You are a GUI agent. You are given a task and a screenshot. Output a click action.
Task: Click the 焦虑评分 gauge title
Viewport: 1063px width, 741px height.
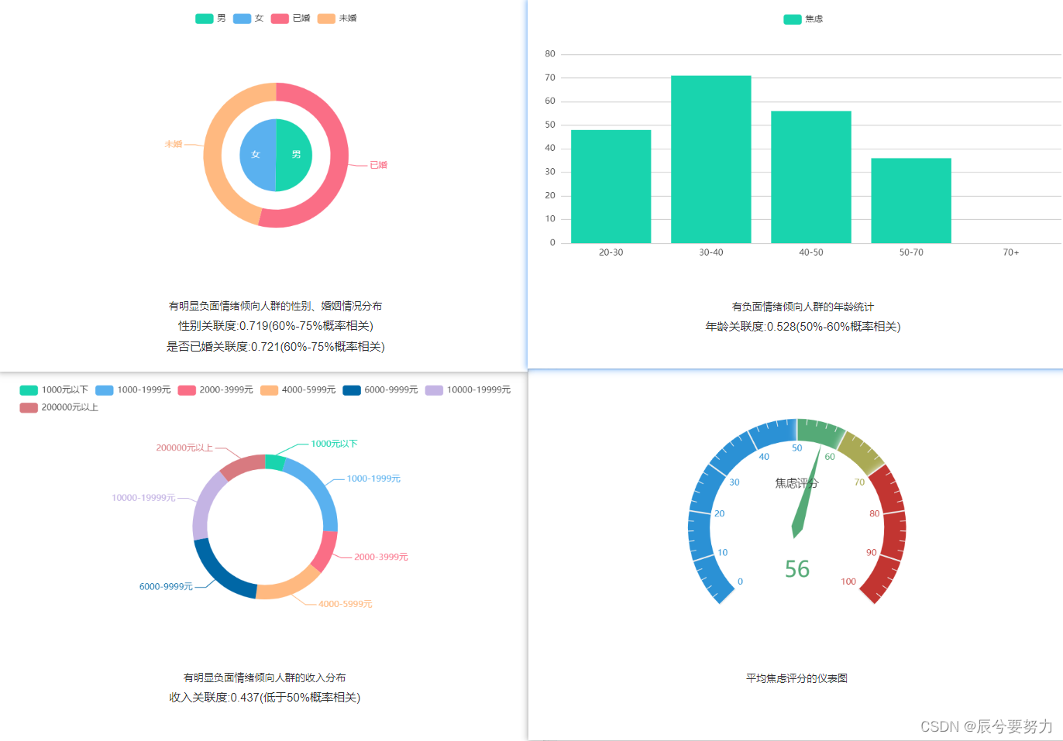[796, 483]
